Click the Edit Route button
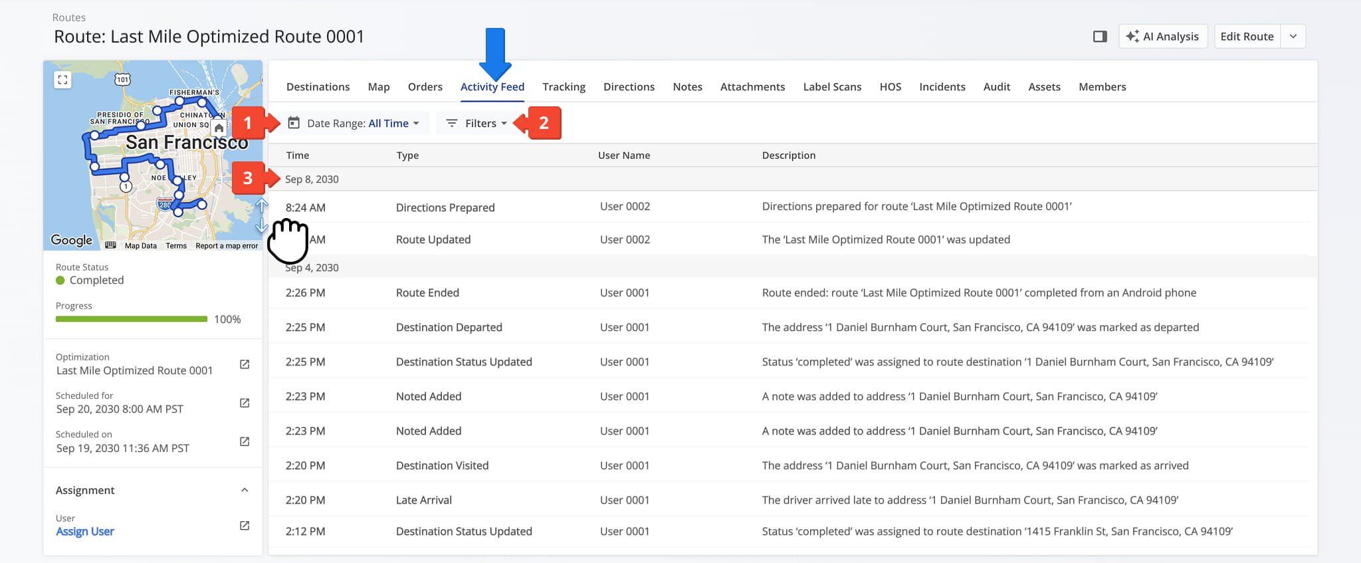The height and width of the screenshot is (563, 1361). [1247, 37]
